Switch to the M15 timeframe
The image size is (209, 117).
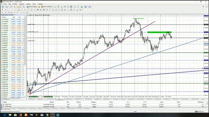9,12
